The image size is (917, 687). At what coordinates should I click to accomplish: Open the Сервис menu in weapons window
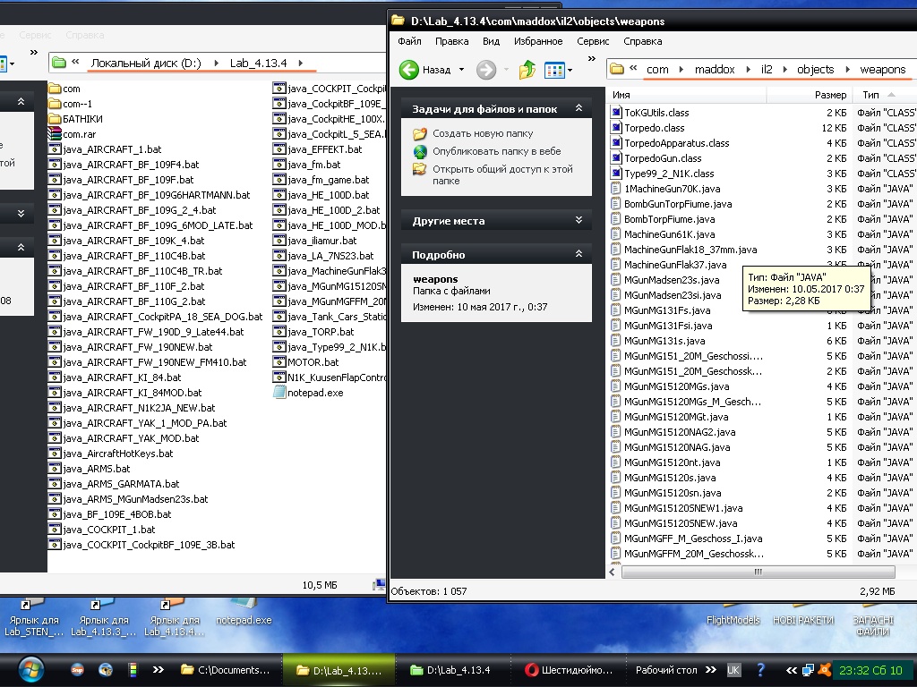(x=593, y=41)
